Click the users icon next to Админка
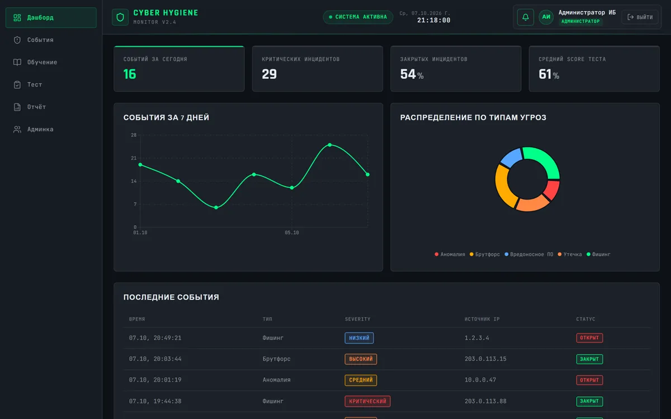This screenshot has height=419, width=671. 17,130
